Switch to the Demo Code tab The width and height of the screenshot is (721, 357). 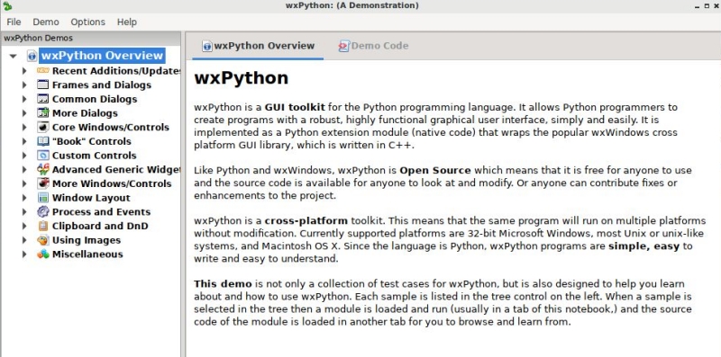373,46
